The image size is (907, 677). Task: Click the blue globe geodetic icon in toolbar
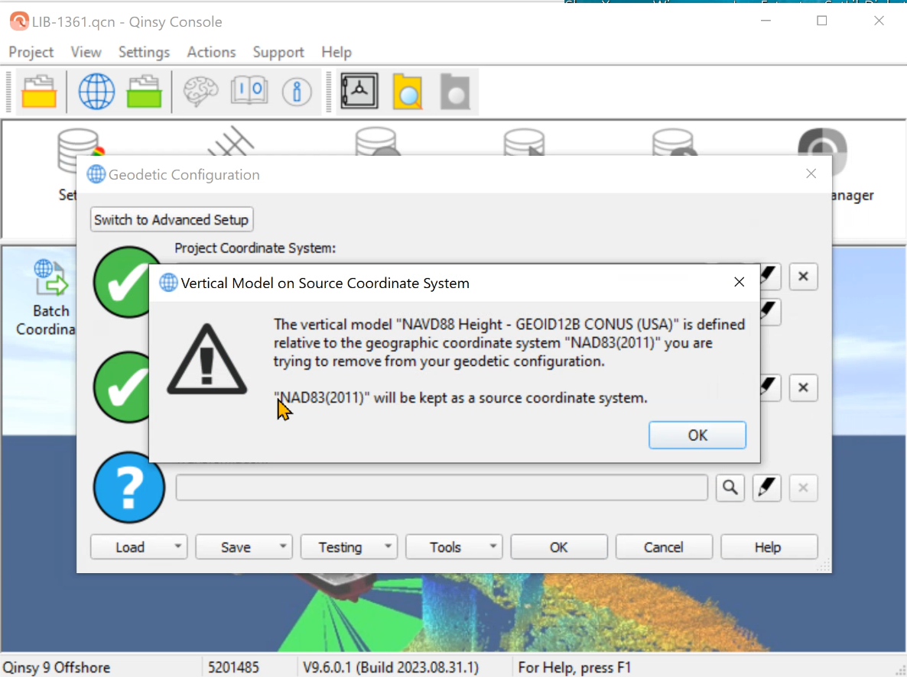pyautogui.click(x=96, y=92)
